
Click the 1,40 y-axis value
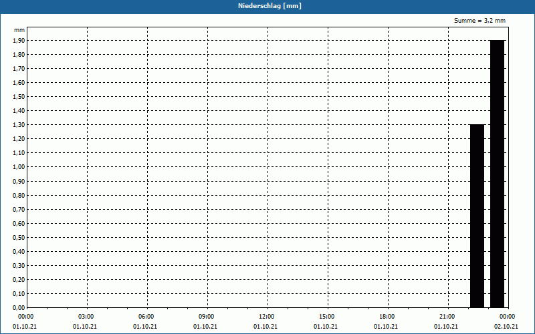point(19,111)
